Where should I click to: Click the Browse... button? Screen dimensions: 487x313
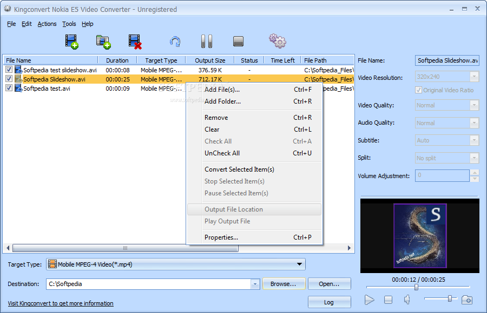pyautogui.click(x=284, y=284)
